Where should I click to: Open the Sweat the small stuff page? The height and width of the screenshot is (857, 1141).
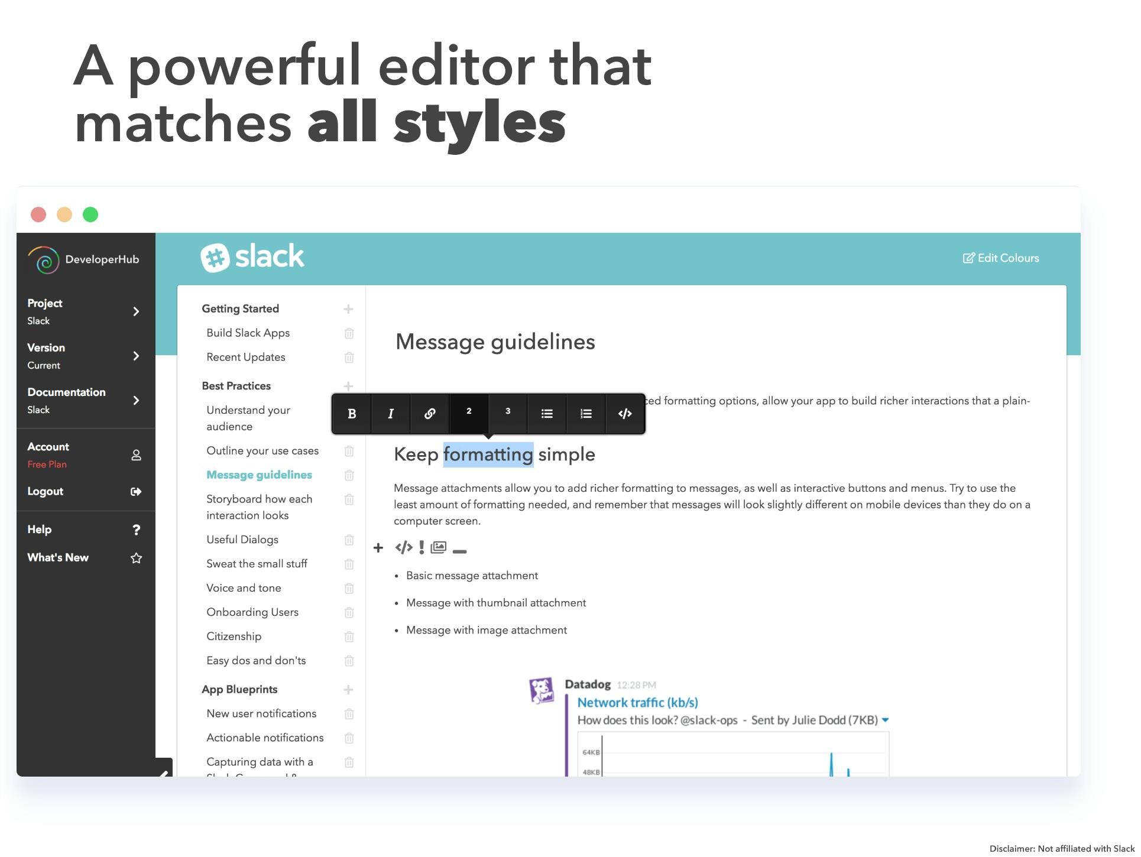[257, 564]
